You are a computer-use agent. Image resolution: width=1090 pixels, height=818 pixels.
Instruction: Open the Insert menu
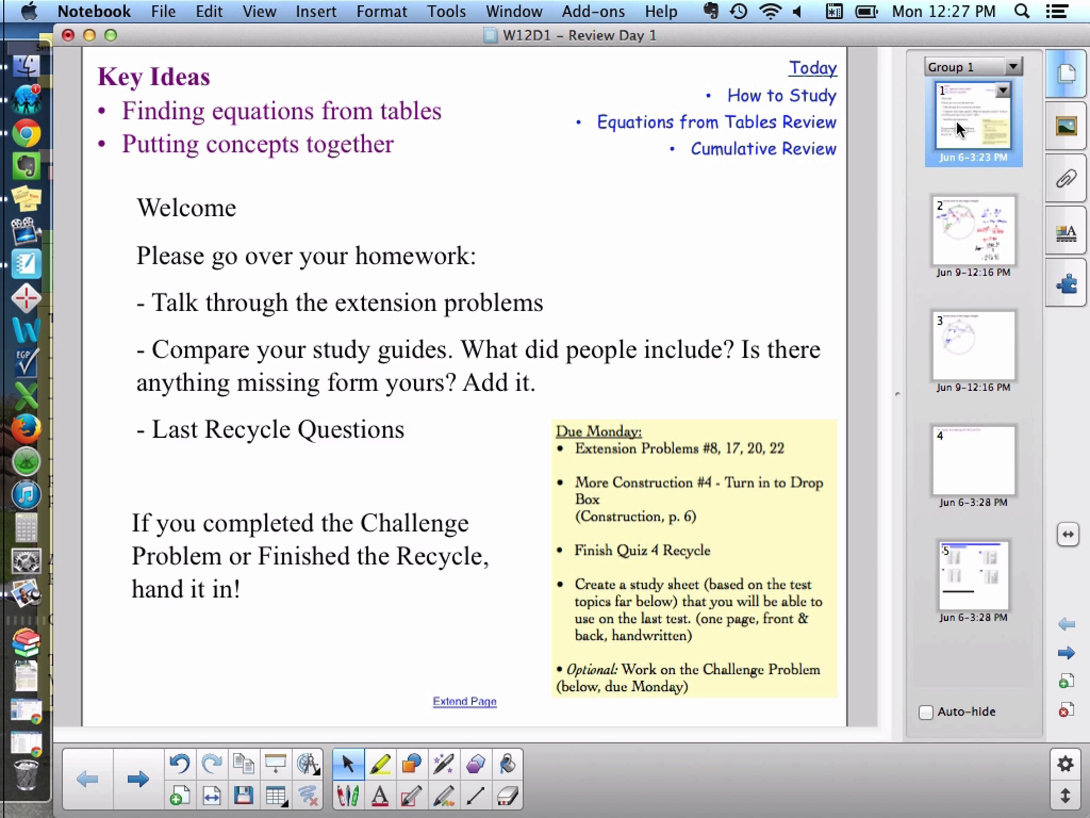click(316, 11)
